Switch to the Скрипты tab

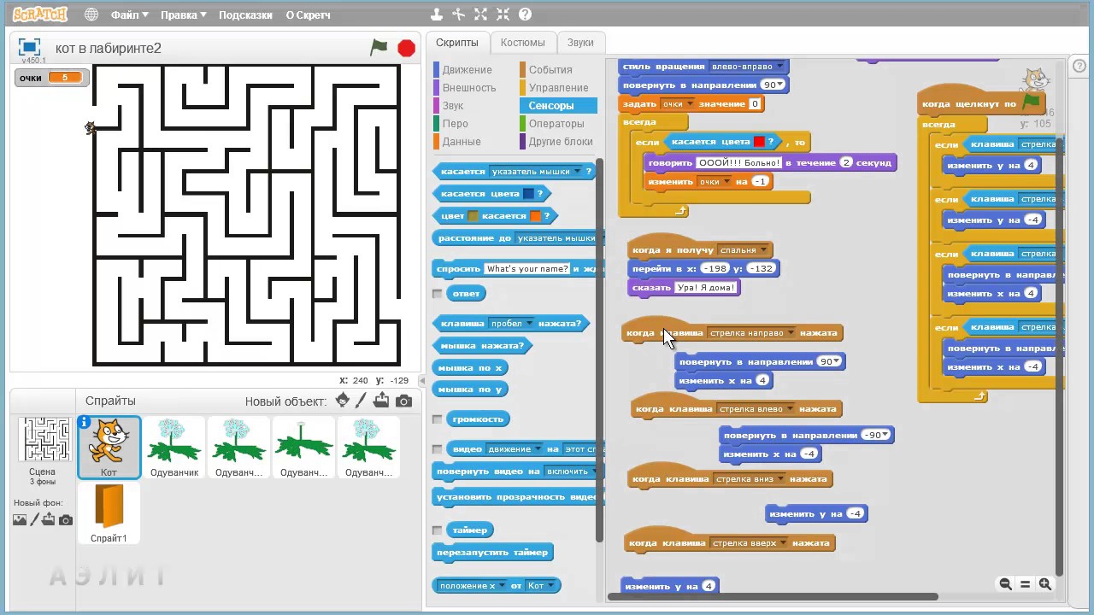457,43
